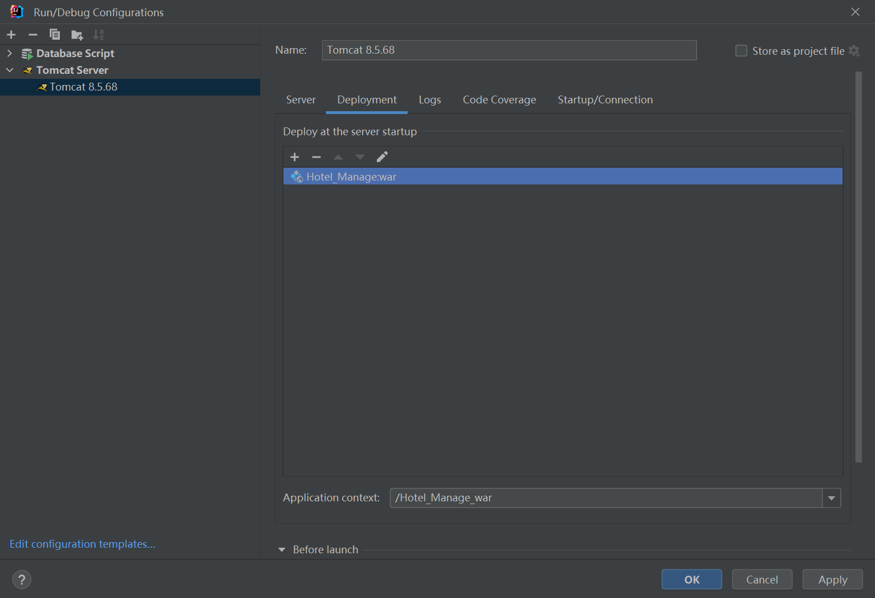Select the Deployment tab
875x598 pixels.
367,100
